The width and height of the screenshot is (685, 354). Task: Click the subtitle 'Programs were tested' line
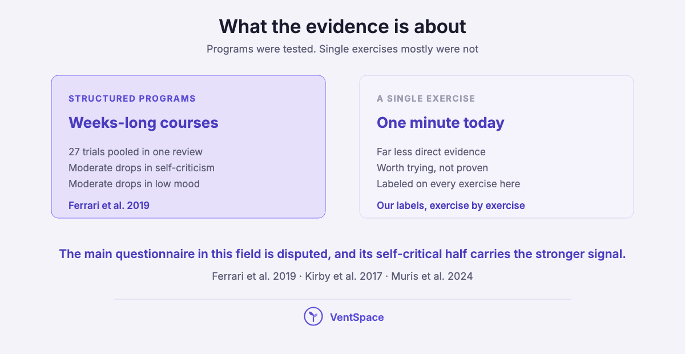[342, 49]
